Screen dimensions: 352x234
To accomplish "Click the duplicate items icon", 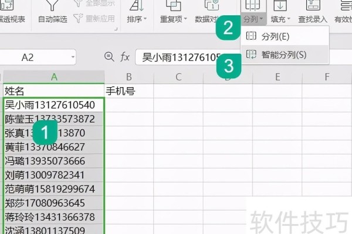I will pyautogui.click(x=173, y=5).
